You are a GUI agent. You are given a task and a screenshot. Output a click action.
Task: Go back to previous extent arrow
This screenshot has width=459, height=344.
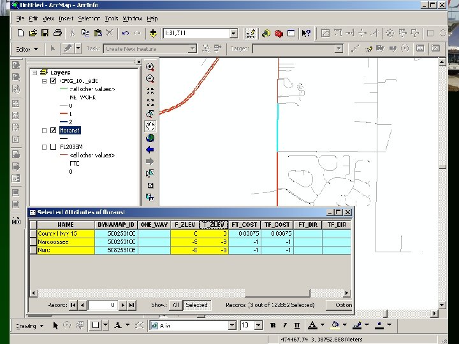pyautogui.click(x=150, y=150)
